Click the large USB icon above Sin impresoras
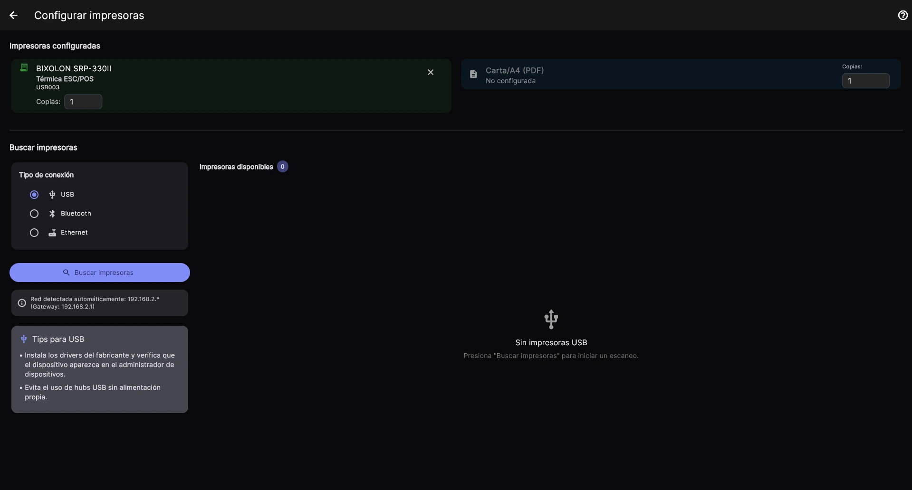 point(551,320)
